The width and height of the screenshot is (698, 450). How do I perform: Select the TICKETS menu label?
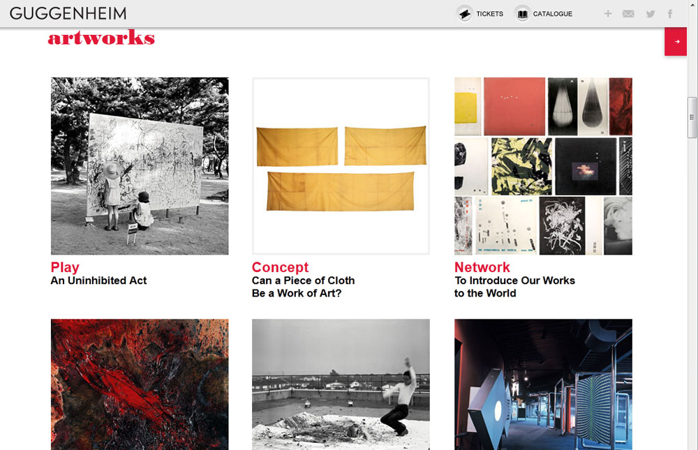(490, 14)
